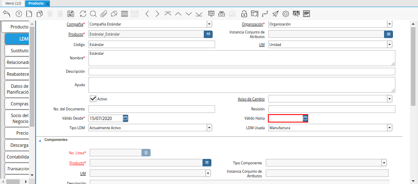Open the LDM Usada dropdown
The width and height of the screenshot is (418, 184).
389,128
